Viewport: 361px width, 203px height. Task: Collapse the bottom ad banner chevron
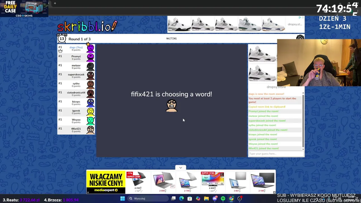pyautogui.click(x=180, y=168)
